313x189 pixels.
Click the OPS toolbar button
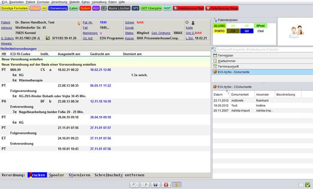(x=135, y=8)
